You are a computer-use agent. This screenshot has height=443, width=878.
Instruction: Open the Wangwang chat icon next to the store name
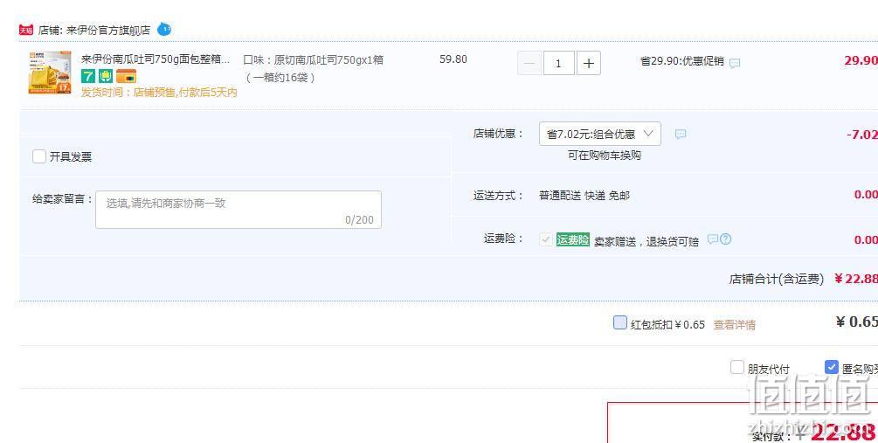tap(164, 29)
